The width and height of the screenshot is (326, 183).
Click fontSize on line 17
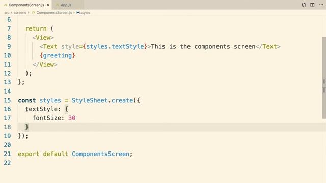click(46, 118)
